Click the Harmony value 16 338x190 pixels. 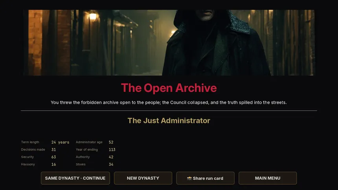(54, 164)
